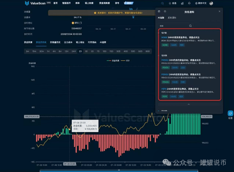Open the 社区 community floating button
234x172 pixels.
point(230,115)
